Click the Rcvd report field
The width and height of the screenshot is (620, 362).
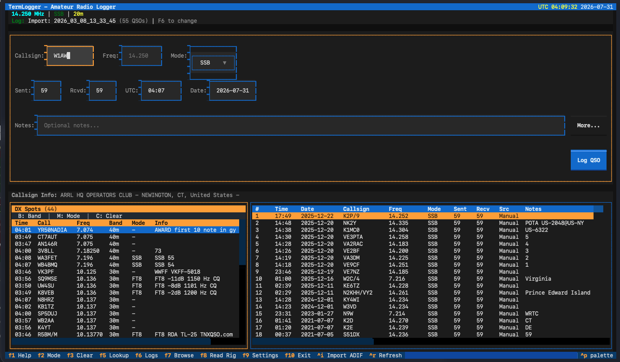tap(102, 91)
